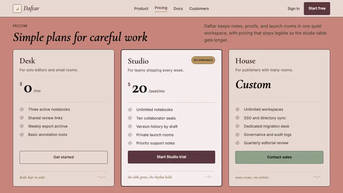
Task: Click check icon beside Private launch rooms
Action: 130,135
